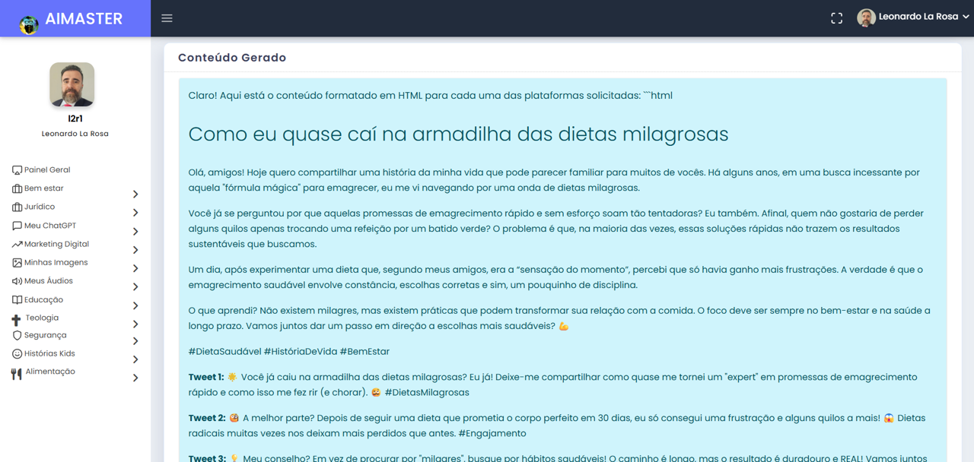Expand the Alimentação submenu chevron
This screenshot has height=462, width=974.
point(135,378)
